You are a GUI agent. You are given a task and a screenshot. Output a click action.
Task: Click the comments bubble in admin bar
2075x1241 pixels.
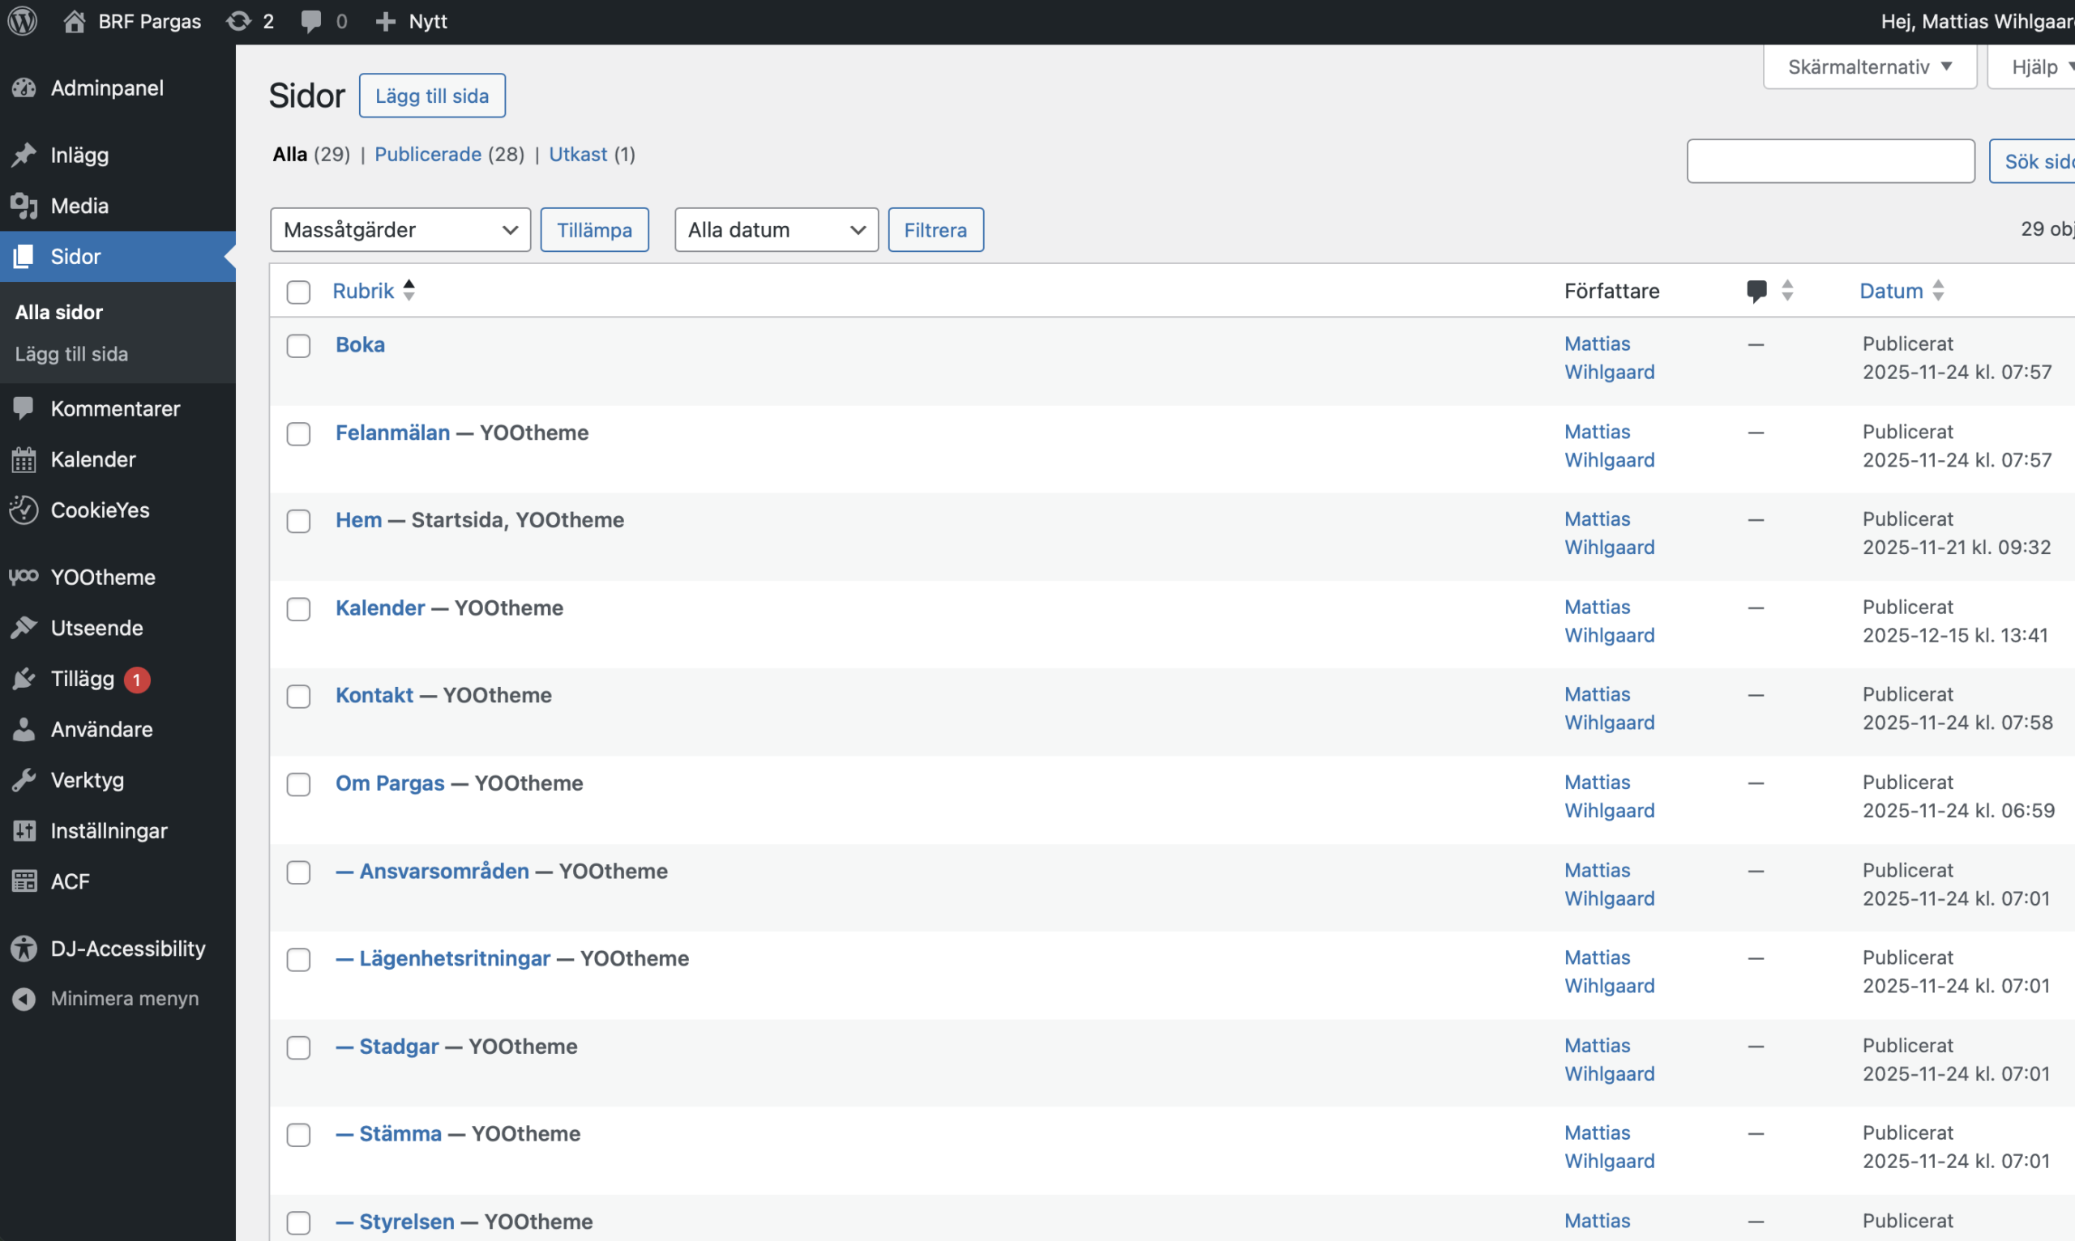tap(311, 21)
